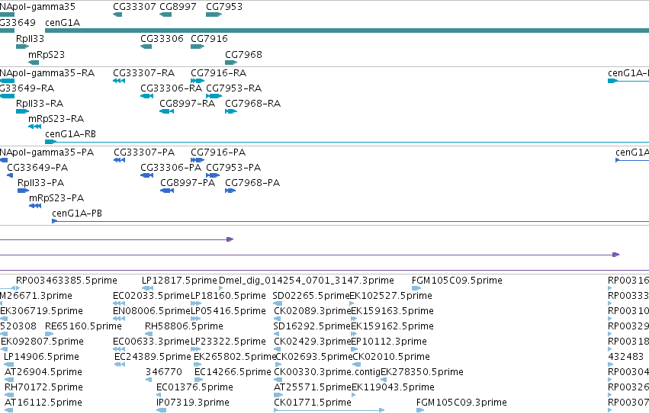Click the CG33306-PA protein arrow
This screenshot has height=414, width=649.
tap(147, 175)
